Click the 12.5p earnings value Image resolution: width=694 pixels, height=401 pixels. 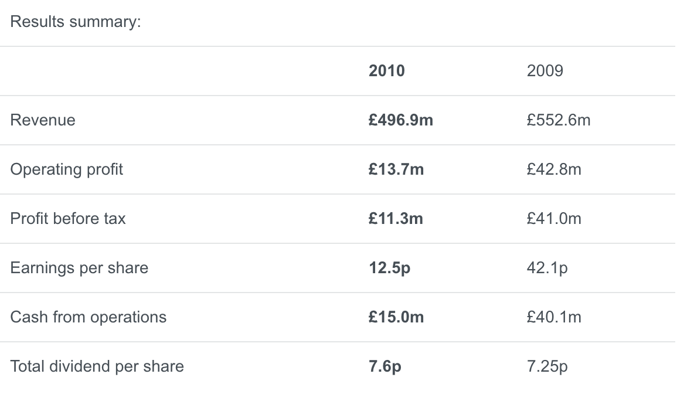tap(389, 269)
